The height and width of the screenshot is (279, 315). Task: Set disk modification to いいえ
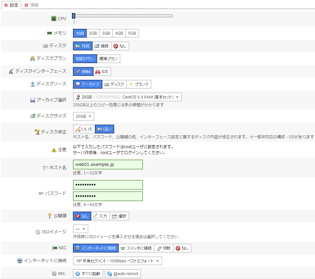coord(84,129)
